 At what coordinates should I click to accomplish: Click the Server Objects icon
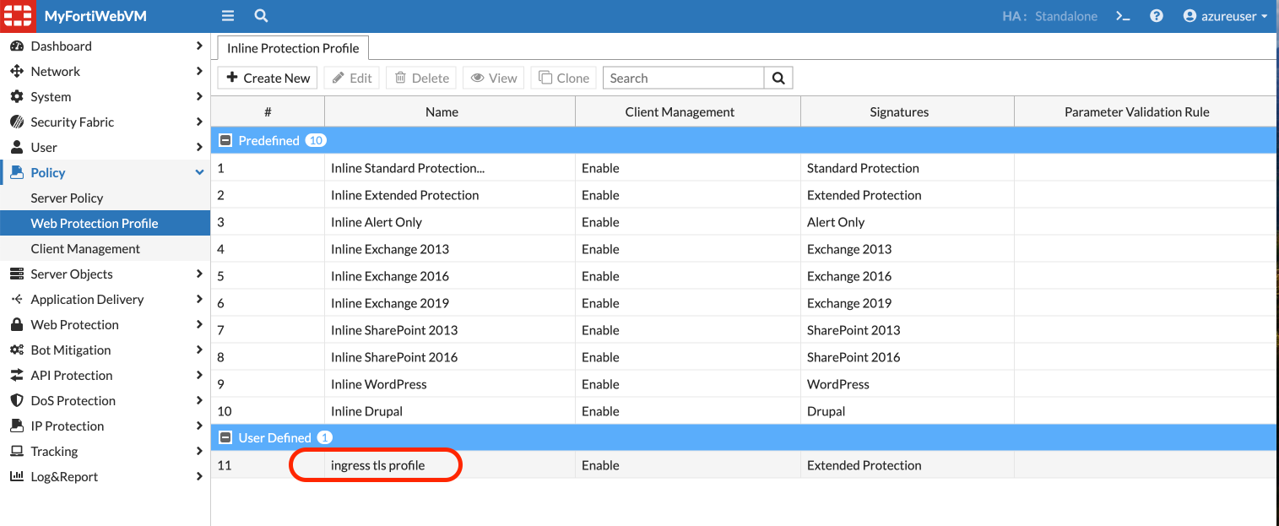click(17, 274)
